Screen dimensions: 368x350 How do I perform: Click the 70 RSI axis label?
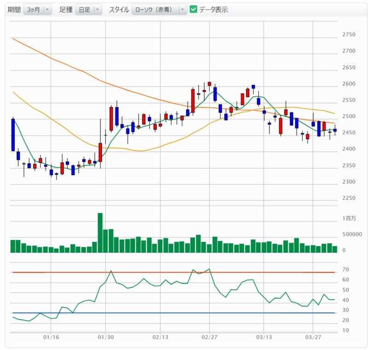(x=345, y=269)
